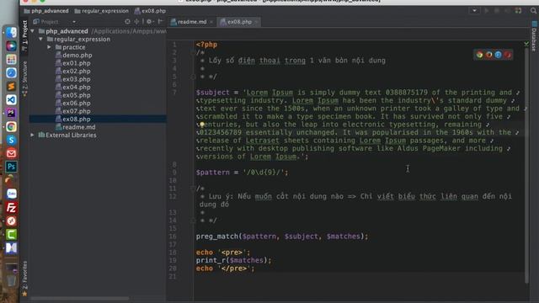Screen dimensions: 539x303
Task: Open Launchpad from the Dock
Action: [11, 60]
